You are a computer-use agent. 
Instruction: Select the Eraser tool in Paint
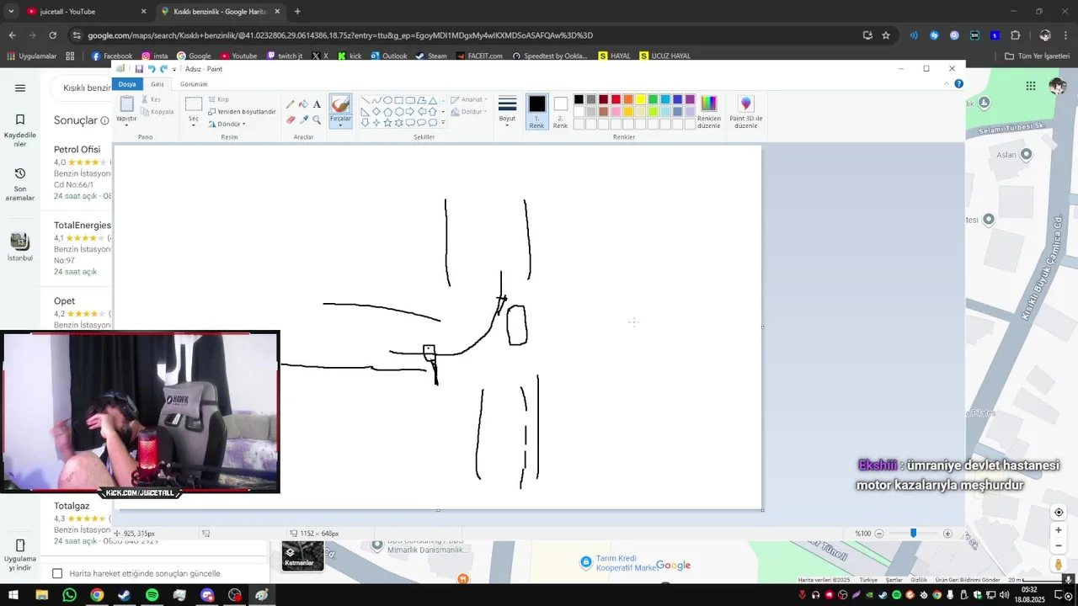[291, 120]
